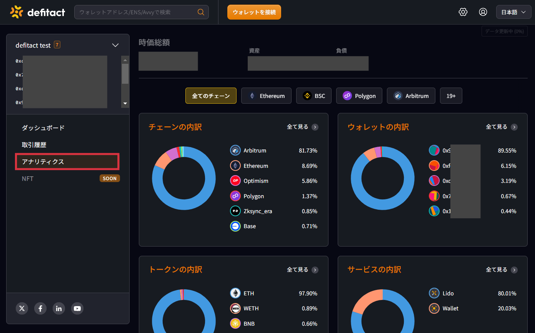Click 全て見る in サービスの内訳 card

pos(497,270)
